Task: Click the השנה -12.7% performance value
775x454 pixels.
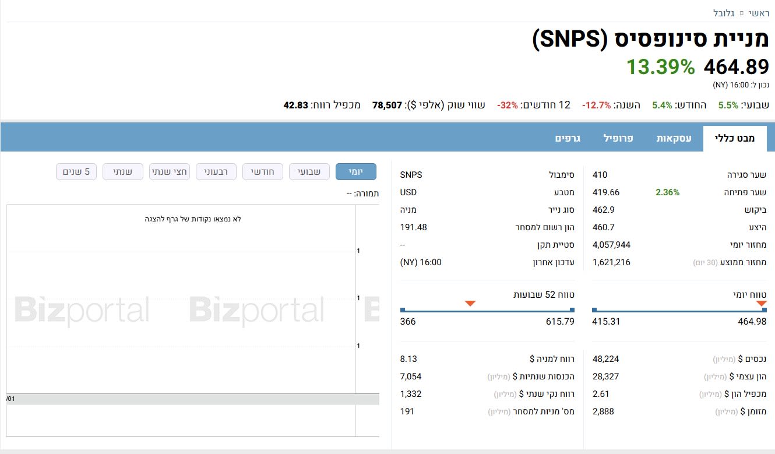Action: tap(596, 105)
